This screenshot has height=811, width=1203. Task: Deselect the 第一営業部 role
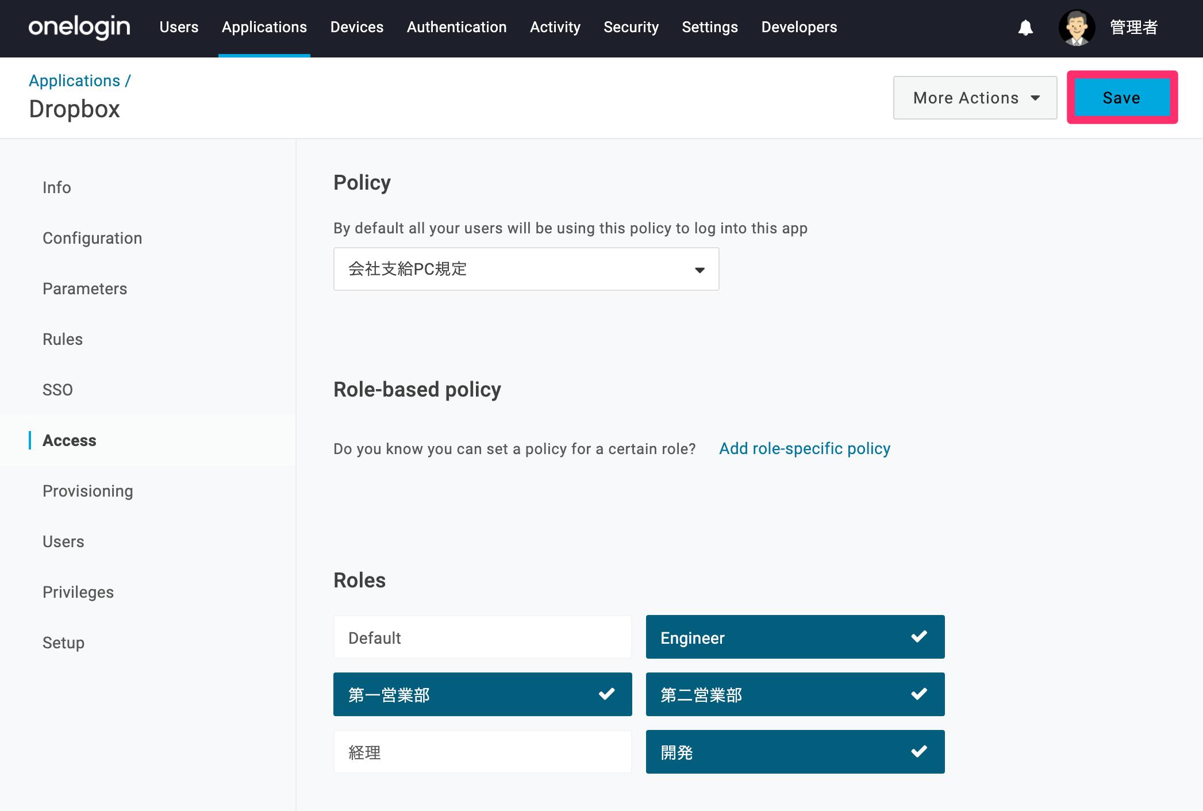click(483, 694)
